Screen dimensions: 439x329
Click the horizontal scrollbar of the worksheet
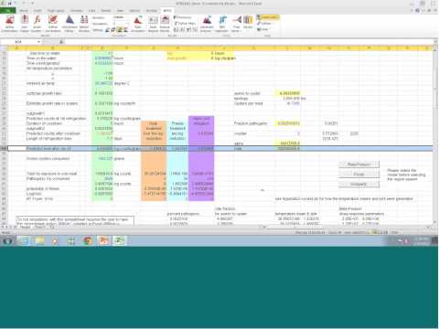[x=348, y=228]
